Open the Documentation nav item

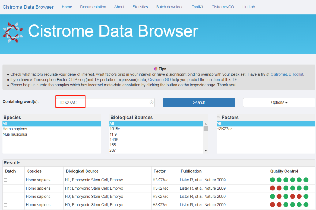[93, 7]
